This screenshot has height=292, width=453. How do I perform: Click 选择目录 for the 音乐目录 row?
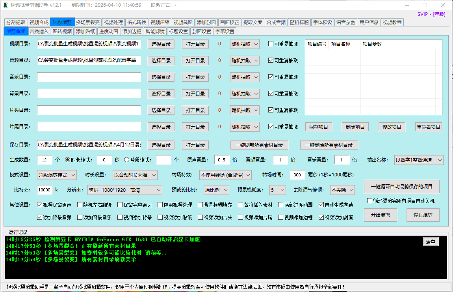pyautogui.click(x=161, y=77)
